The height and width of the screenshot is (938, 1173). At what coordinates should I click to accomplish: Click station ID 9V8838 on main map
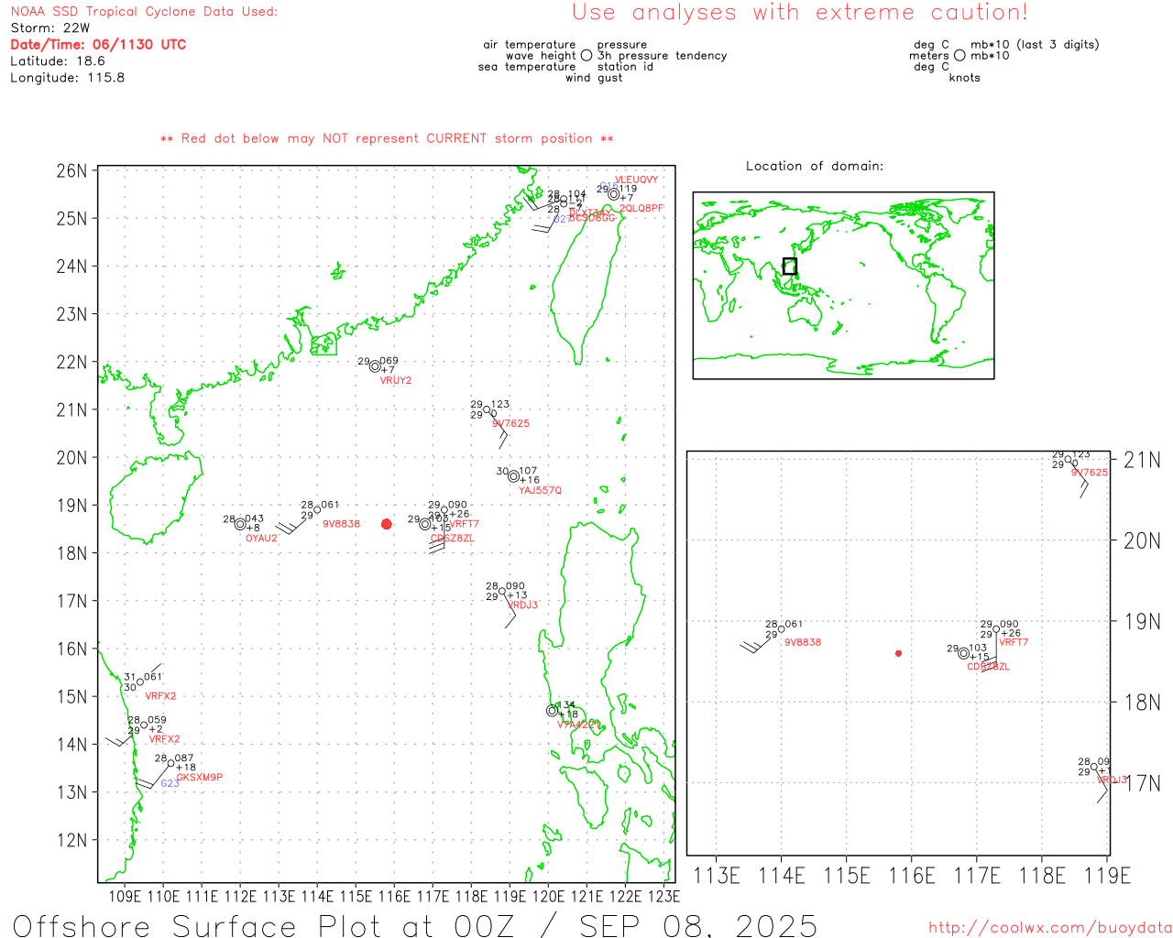click(341, 524)
